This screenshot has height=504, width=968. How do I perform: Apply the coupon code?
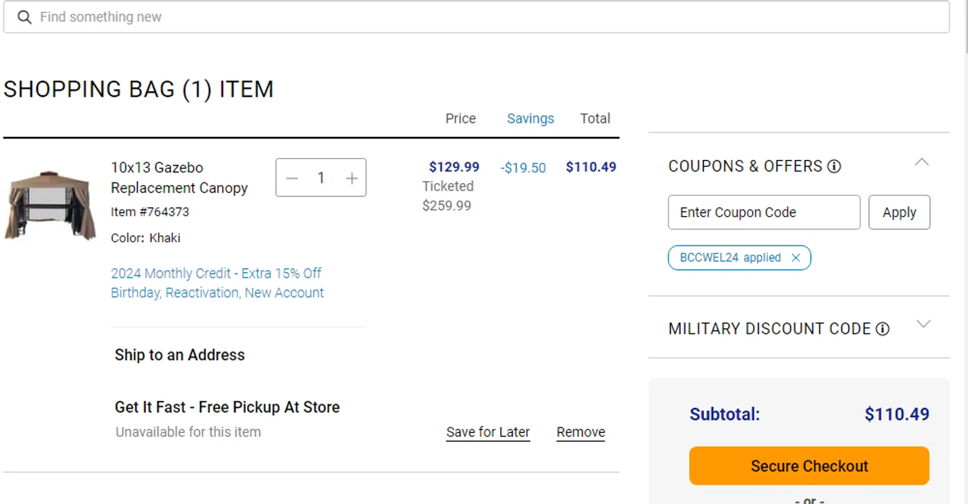899,212
